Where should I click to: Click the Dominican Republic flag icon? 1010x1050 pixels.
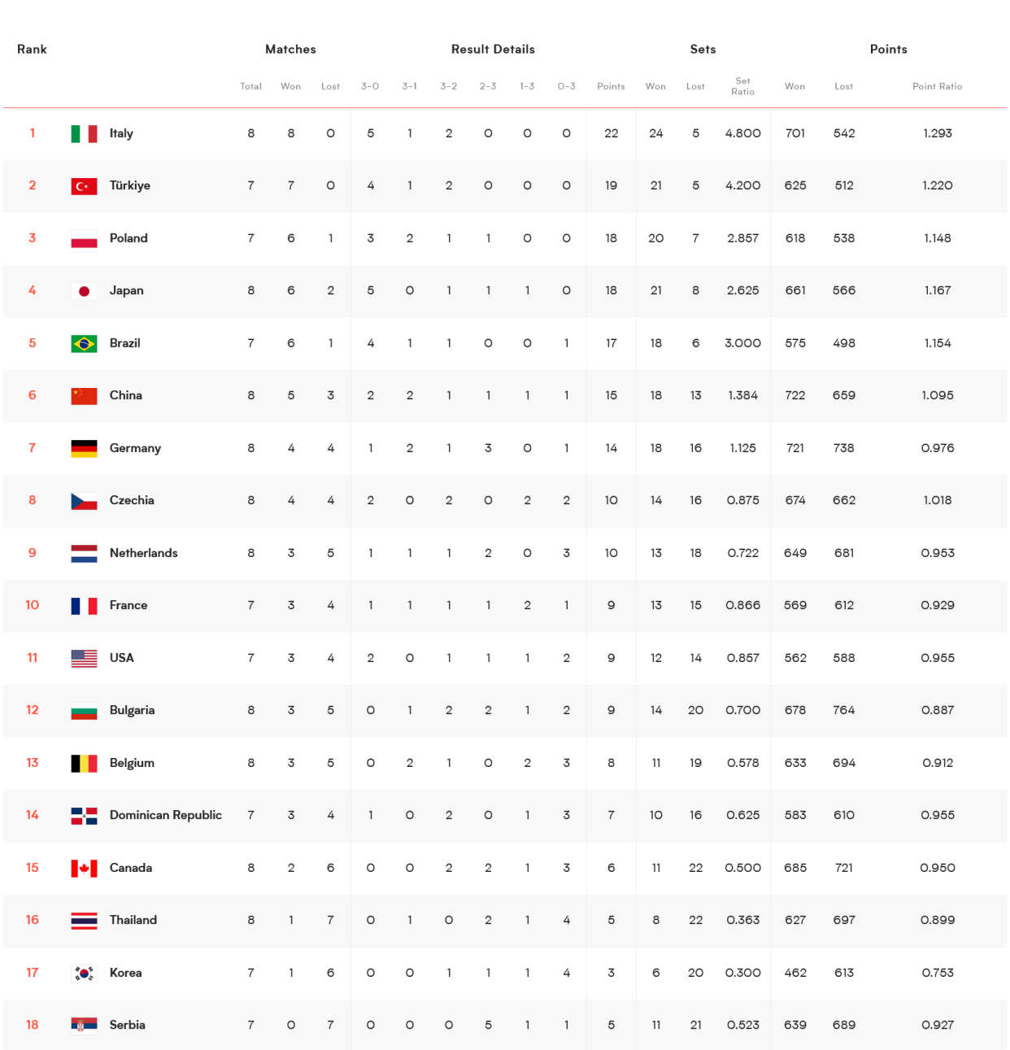click(84, 816)
